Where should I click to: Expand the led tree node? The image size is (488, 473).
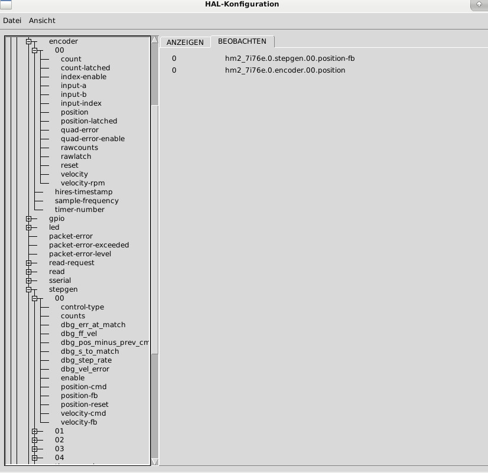(x=28, y=227)
